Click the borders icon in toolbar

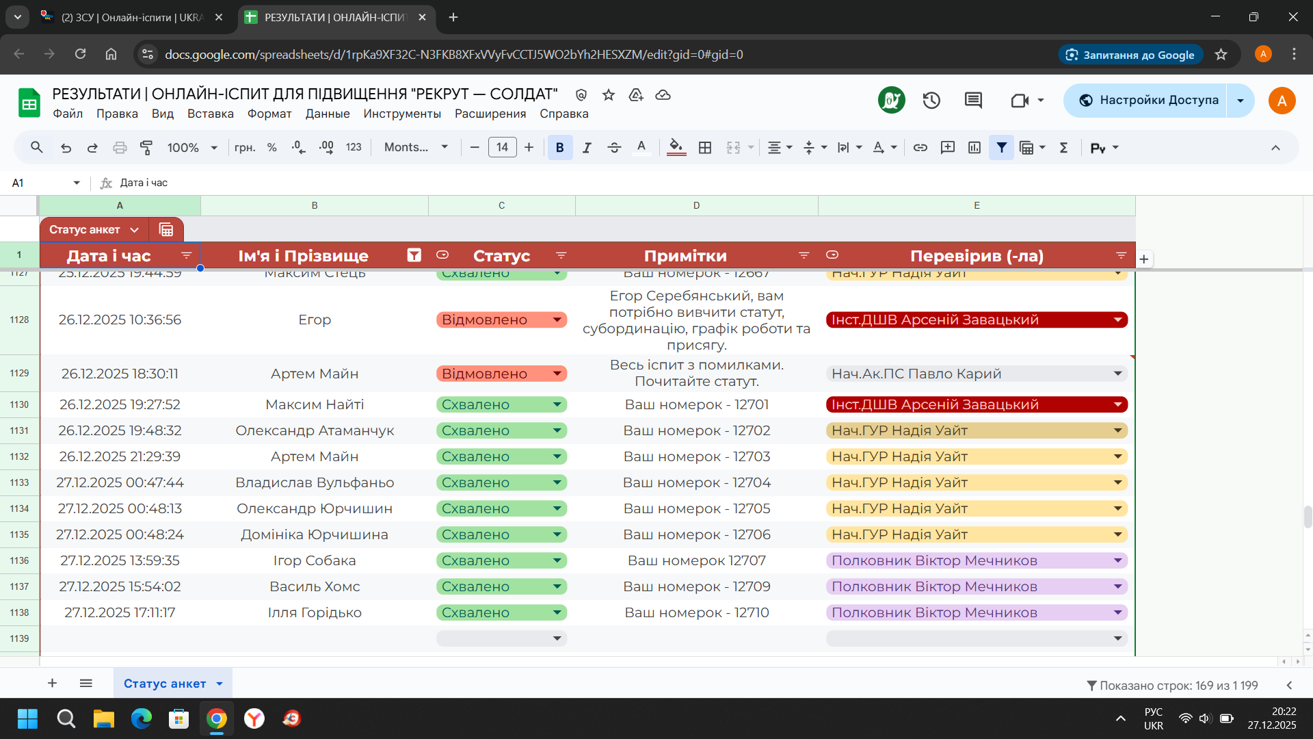point(705,147)
